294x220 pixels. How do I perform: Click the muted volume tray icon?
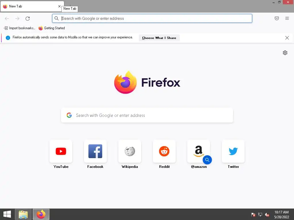(x=267, y=215)
